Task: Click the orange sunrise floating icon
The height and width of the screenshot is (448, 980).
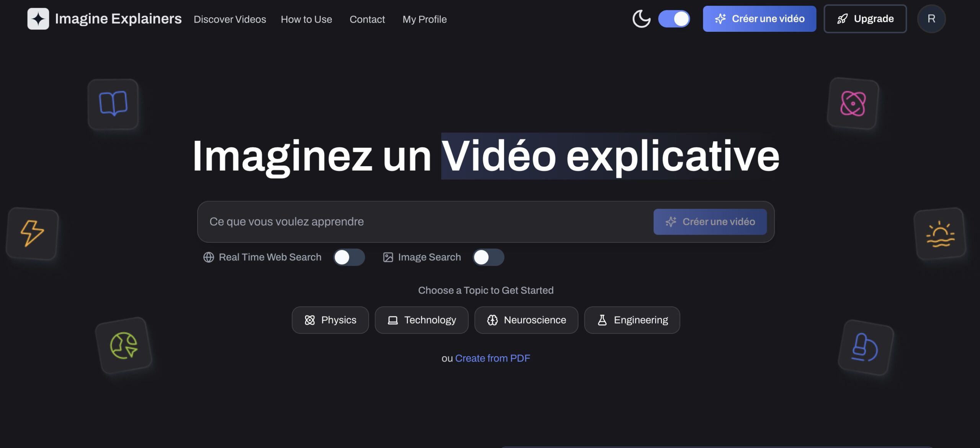Action: pyautogui.click(x=940, y=234)
